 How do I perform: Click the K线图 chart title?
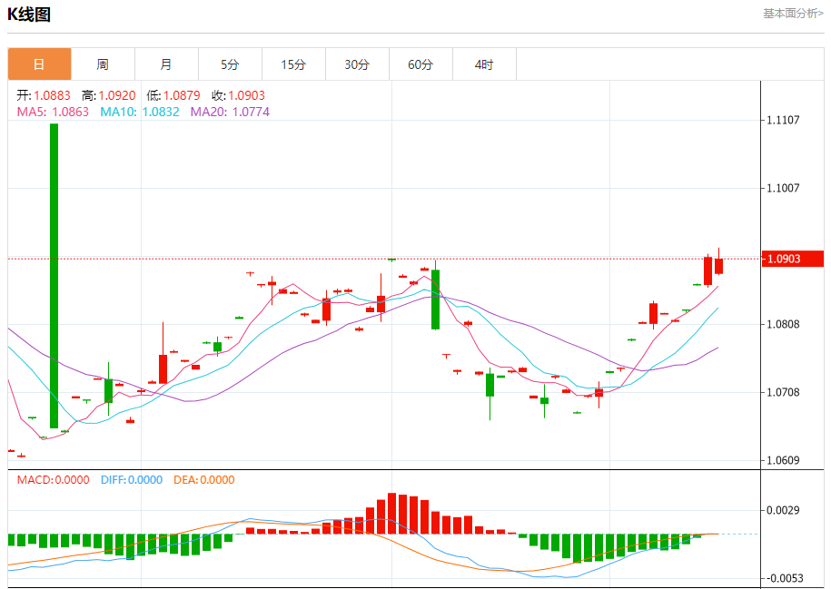pyautogui.click(x=29, y=15)
